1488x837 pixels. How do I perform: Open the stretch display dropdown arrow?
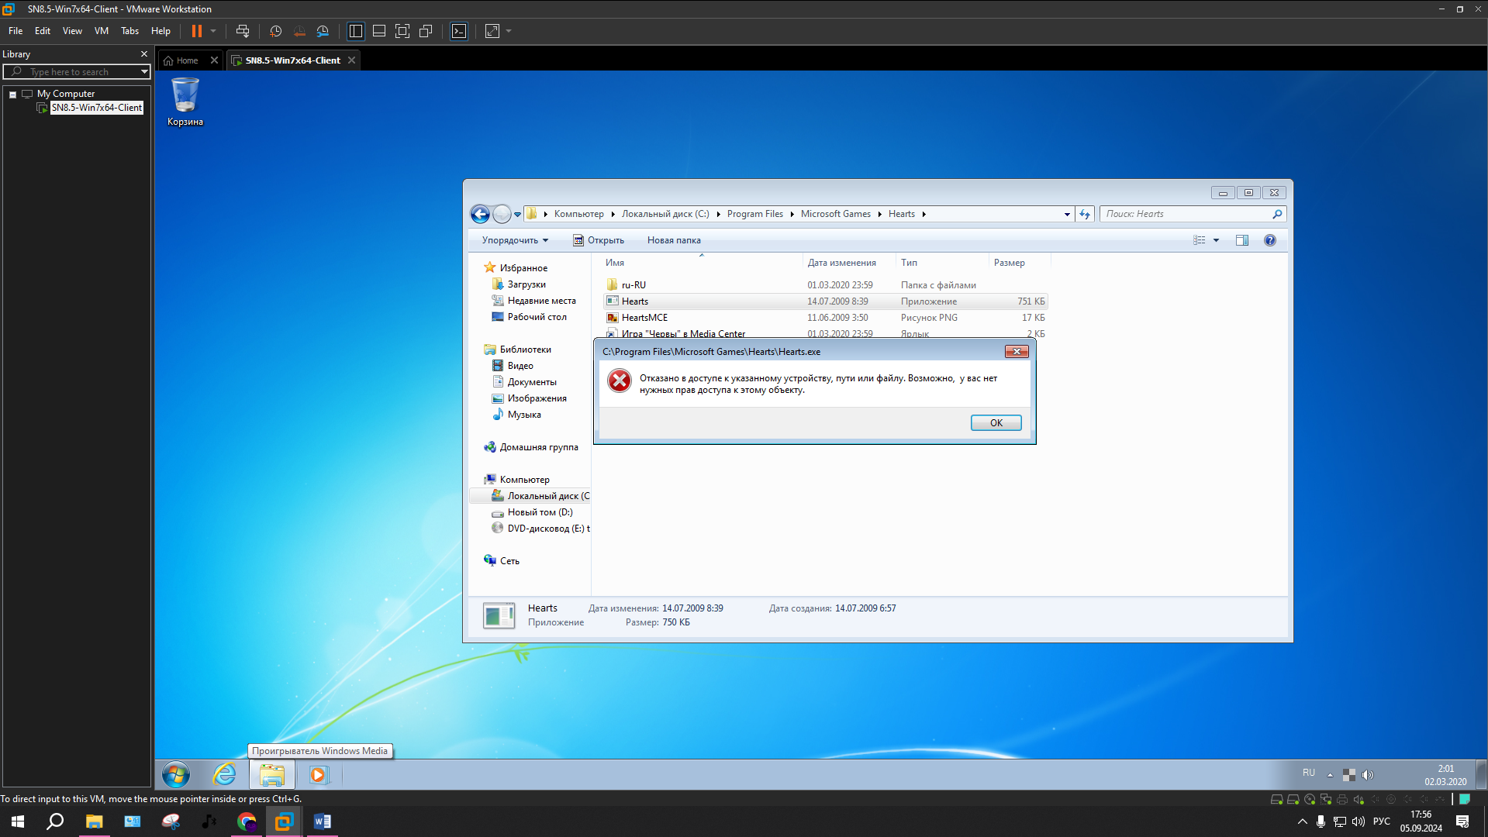(509, 31)
